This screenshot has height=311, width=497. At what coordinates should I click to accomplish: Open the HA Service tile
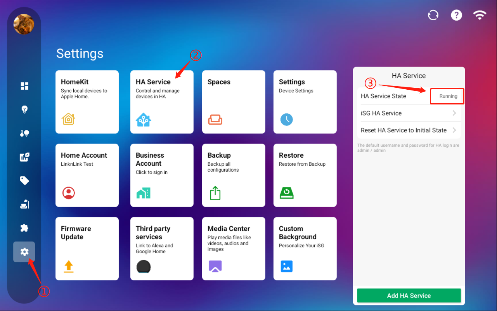tap(162, 102)
